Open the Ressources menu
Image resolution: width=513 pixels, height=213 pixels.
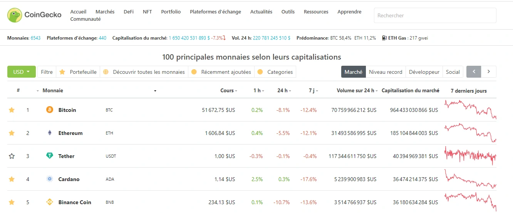316,12
